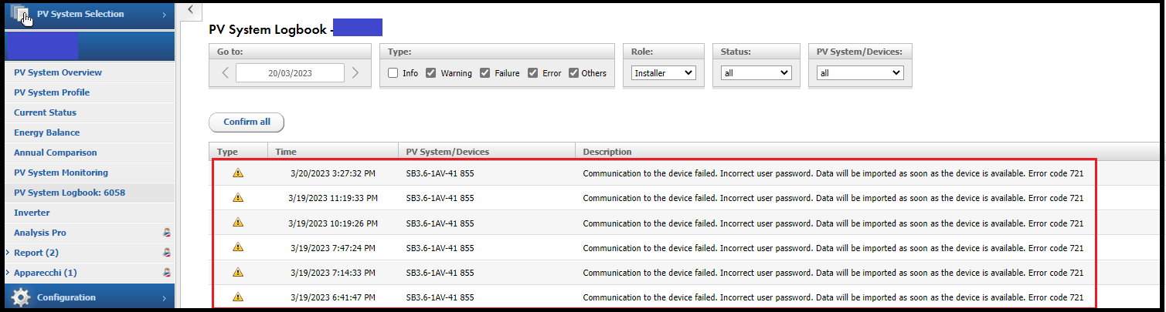Uncheck the Warning type checkbox
1166x312 pixels.
click(x=431, y=73)
